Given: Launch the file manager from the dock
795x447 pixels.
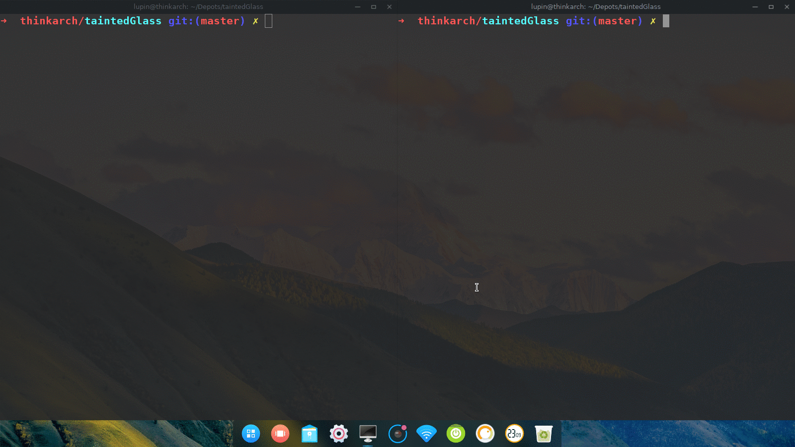Looking at the screenshot, I should click(x=310, y=434).
